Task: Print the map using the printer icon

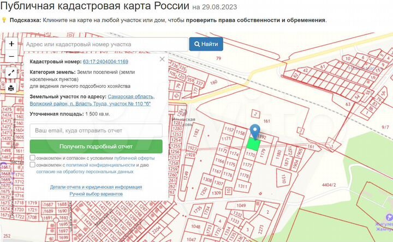Action: coord(11,88)
